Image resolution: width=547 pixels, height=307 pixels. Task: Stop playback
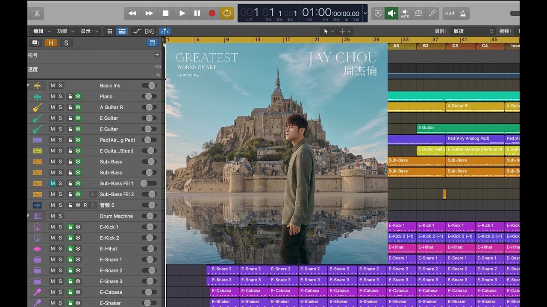point(165,13)
